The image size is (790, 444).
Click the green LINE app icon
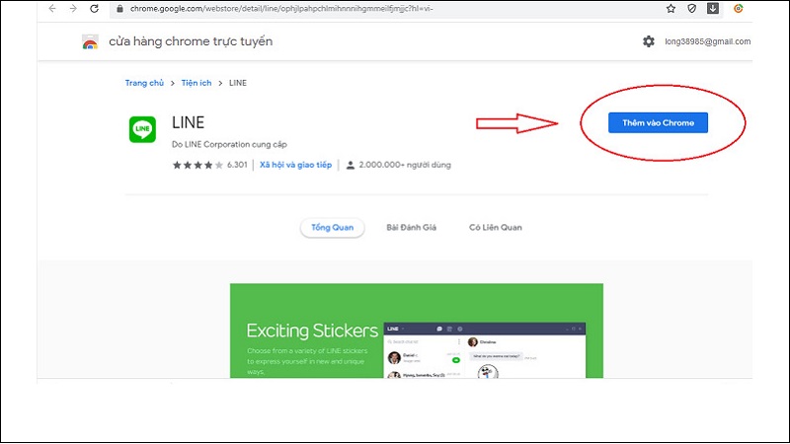(142, 129)
